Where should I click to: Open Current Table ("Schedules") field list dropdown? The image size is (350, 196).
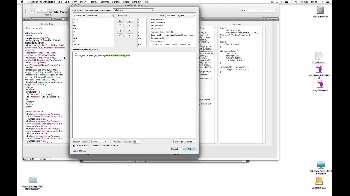tap(93, 16)
